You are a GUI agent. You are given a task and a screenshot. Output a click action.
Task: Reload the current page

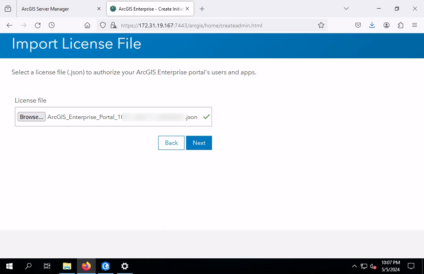(x=38, y=25)
